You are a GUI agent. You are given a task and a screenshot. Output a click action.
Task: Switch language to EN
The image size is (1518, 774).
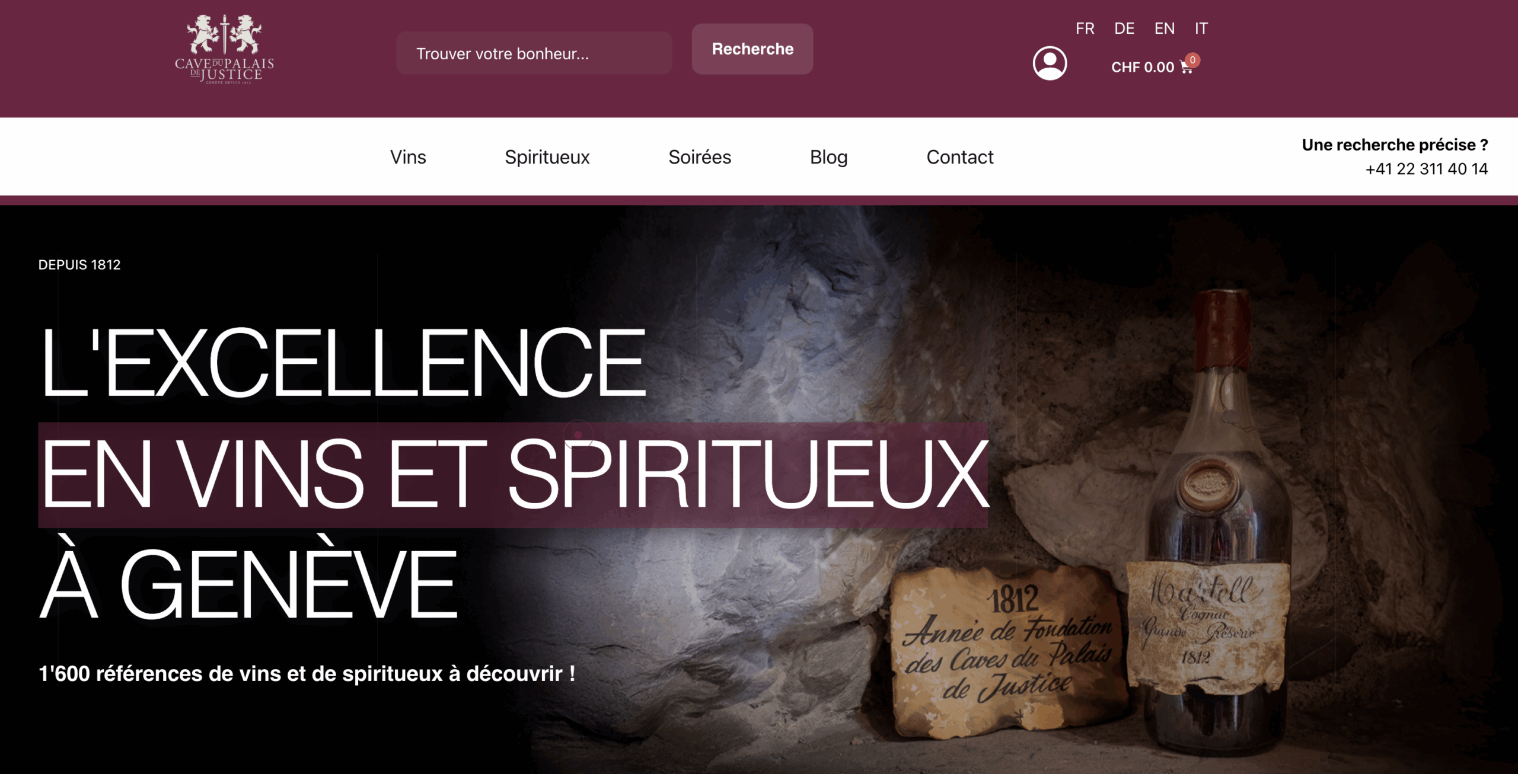[x=1164, y=28]
